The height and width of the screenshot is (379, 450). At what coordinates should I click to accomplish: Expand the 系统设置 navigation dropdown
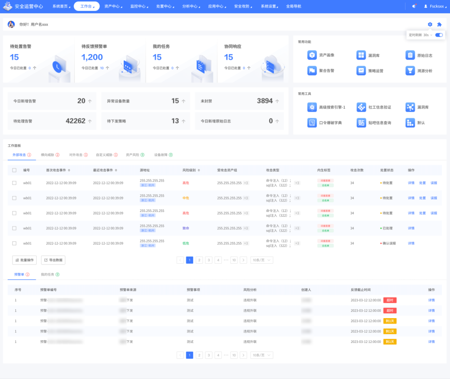pyautogui.click(x=270, y=6)
